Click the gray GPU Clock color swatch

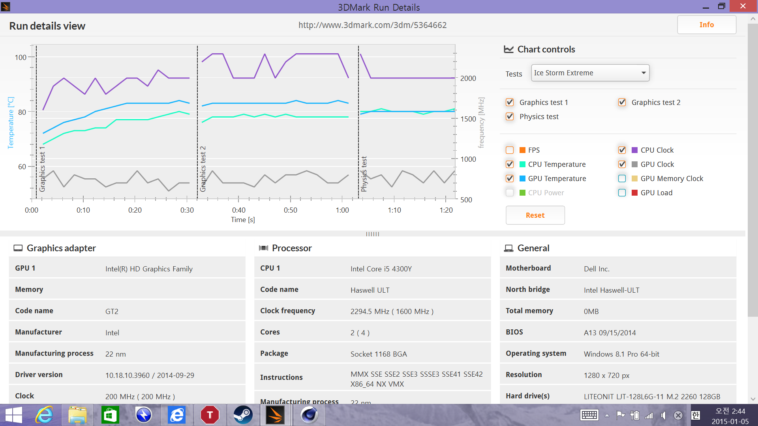pyautogui.click(x=634, y=164)
